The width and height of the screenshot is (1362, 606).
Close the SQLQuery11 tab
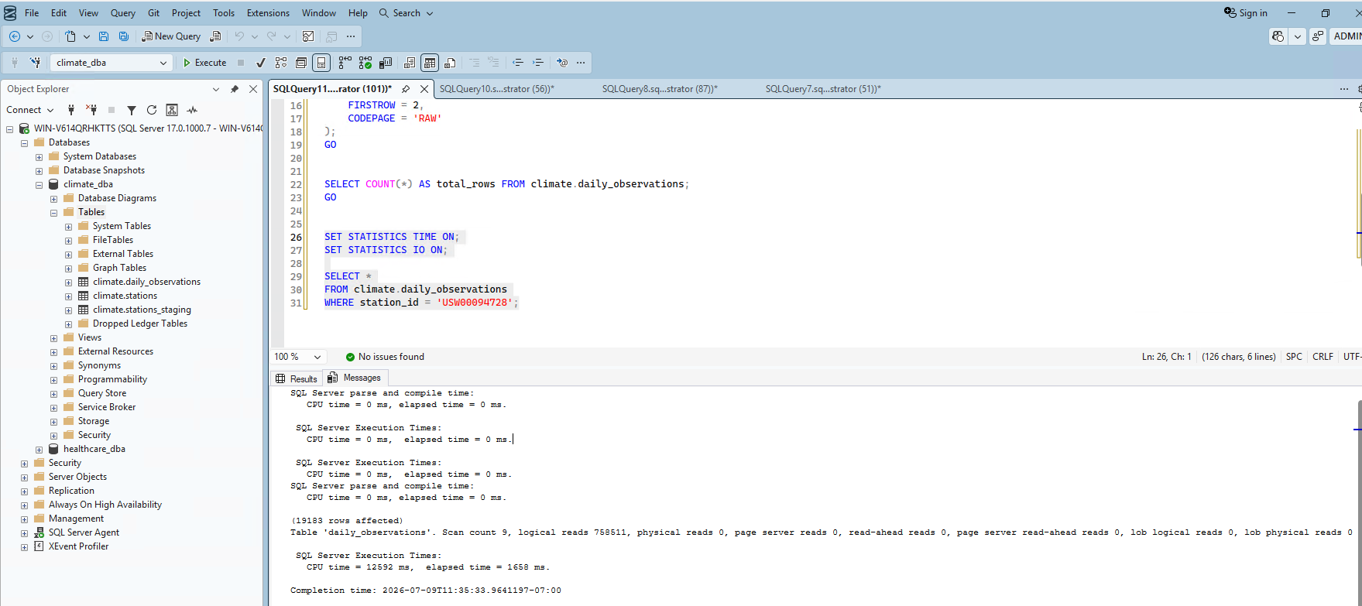[x=424, y=89]
